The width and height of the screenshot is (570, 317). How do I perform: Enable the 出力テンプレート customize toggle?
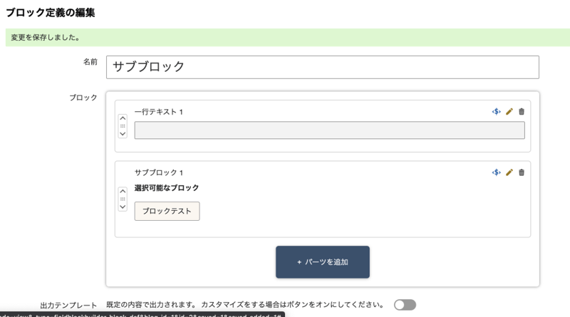coord(405,305)
